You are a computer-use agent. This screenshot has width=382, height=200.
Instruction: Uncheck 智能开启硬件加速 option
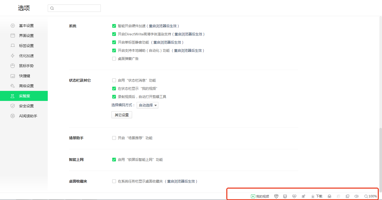point(114,26)
